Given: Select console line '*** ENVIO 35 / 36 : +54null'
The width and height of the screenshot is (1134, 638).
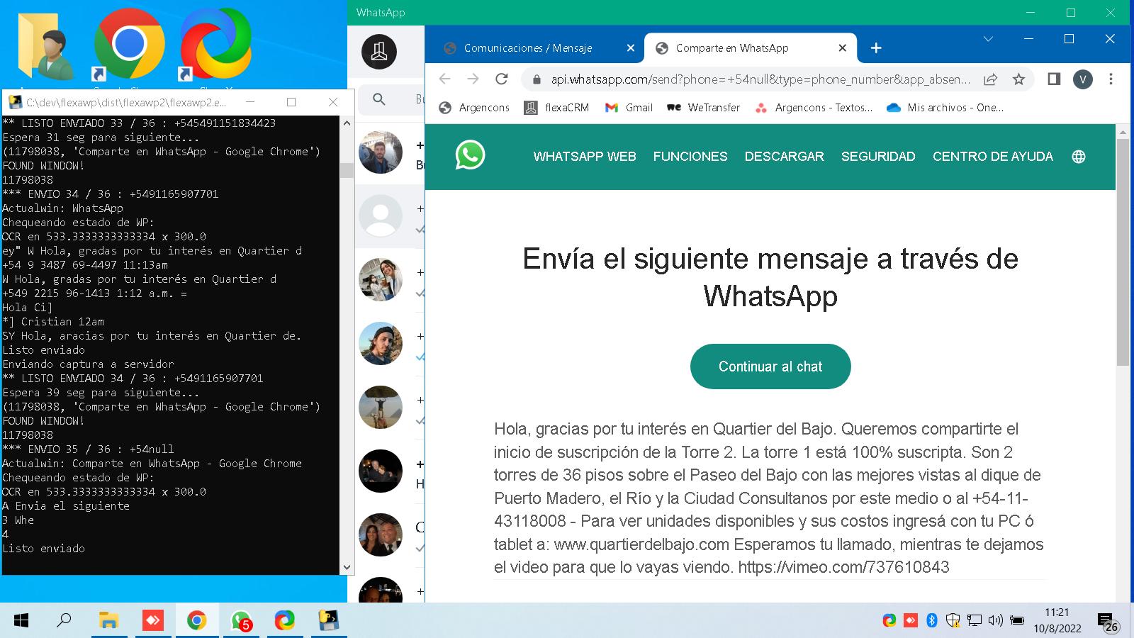Looking at the screenshot, I should tap(88, 449).
